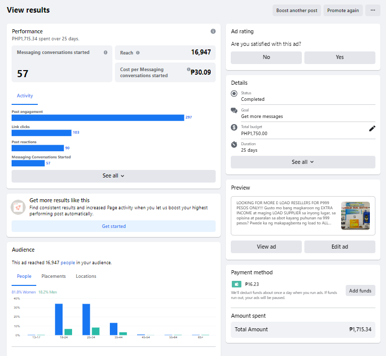
Task: Click the blue Post engagement bar
Action: coord(98,117)
